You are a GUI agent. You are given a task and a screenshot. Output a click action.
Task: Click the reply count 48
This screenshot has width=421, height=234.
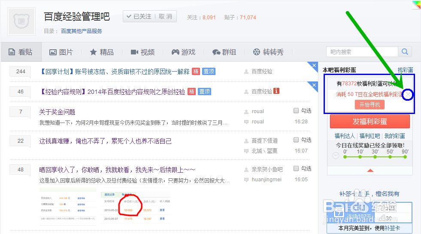coord(21,170)
